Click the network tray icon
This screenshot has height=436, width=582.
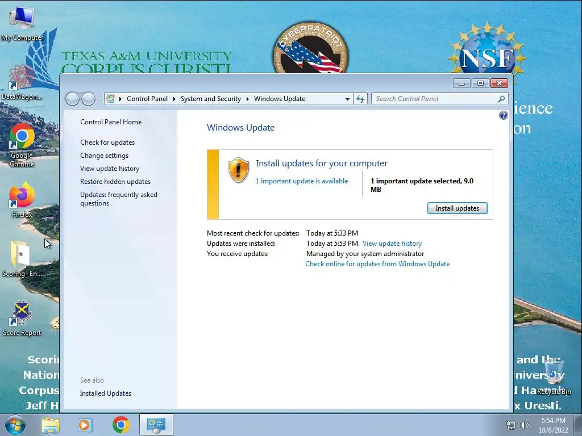(511, 425)
